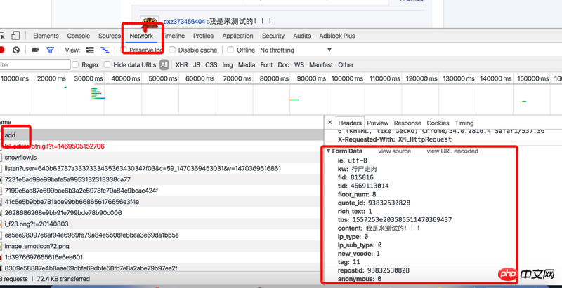This screenshot has width=562, height=288.
Task: Toggle the waterfall overview view icon
Action: tap(105, 50)
